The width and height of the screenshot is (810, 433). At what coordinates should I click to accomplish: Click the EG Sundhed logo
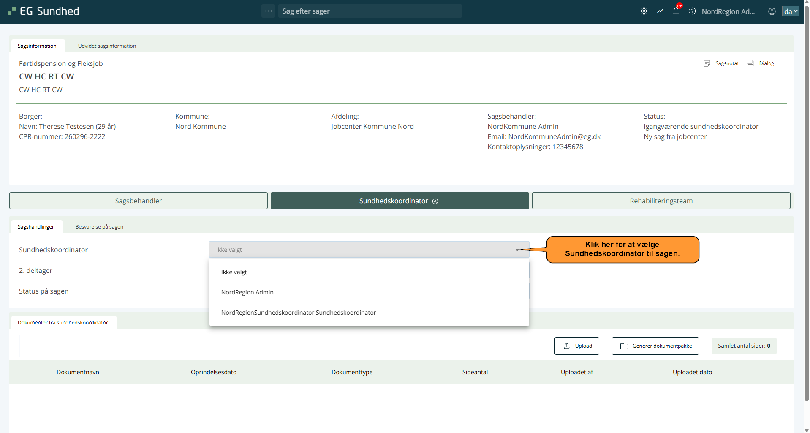click(x=43, y=11)
